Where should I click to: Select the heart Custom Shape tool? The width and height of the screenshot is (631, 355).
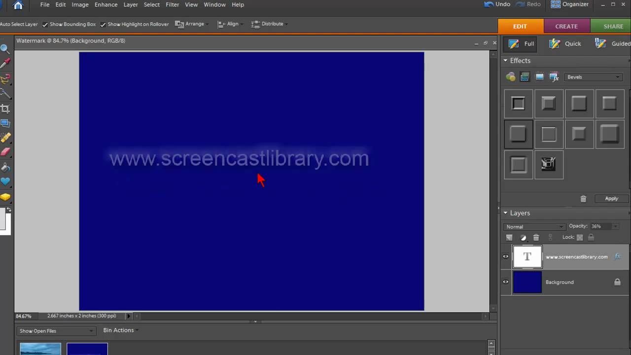[x=5, y=182]
